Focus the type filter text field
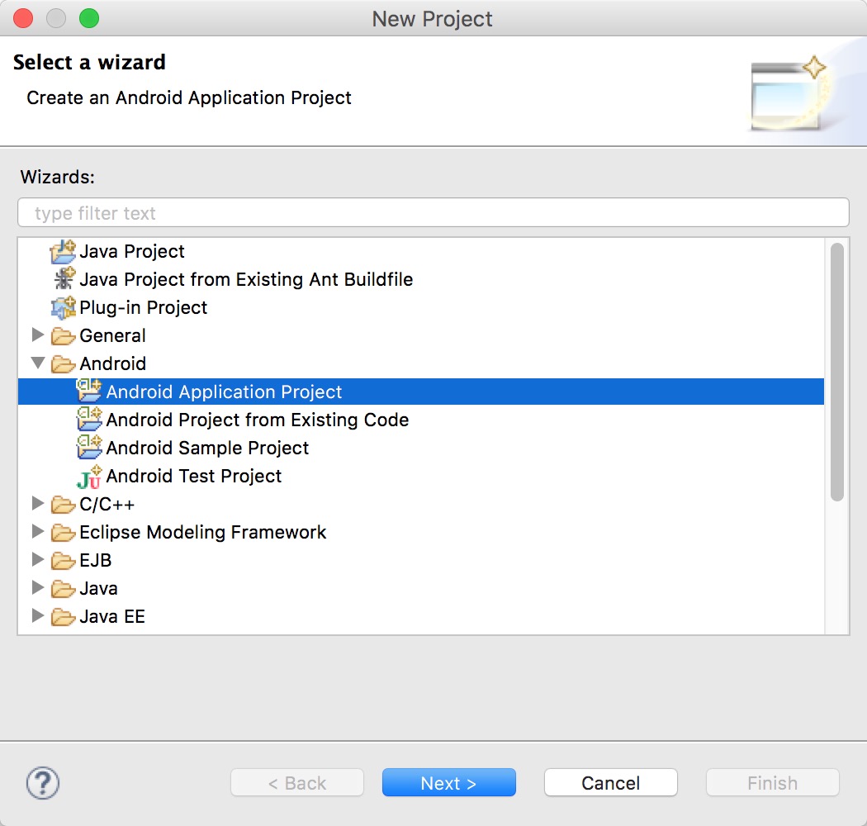 tap(433, 213)
